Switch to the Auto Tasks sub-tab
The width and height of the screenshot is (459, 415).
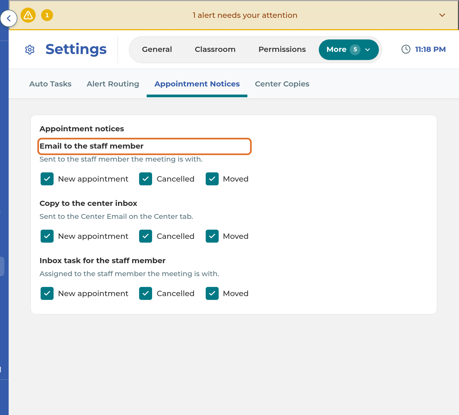pyautogui.click(x=50, y=84)
